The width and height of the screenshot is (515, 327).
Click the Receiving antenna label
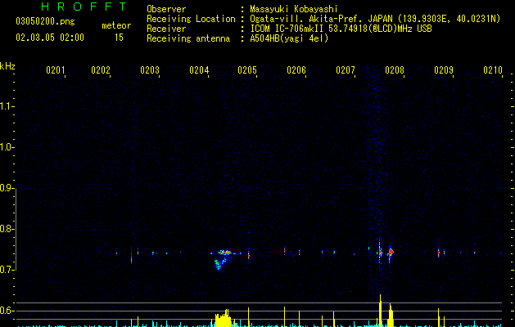pyautogui.click(x=188, y=38)
